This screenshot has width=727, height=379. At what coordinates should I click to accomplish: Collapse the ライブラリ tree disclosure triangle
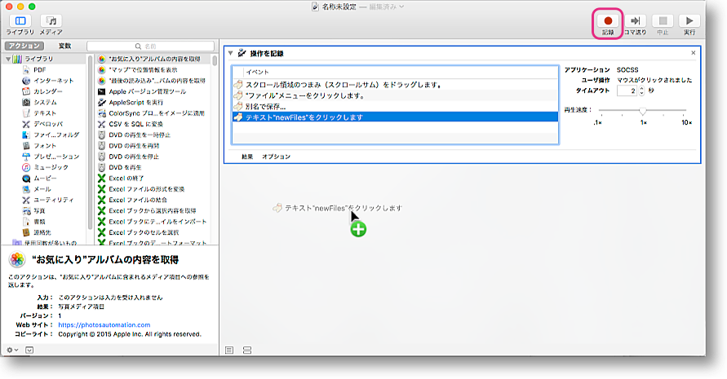7,59
